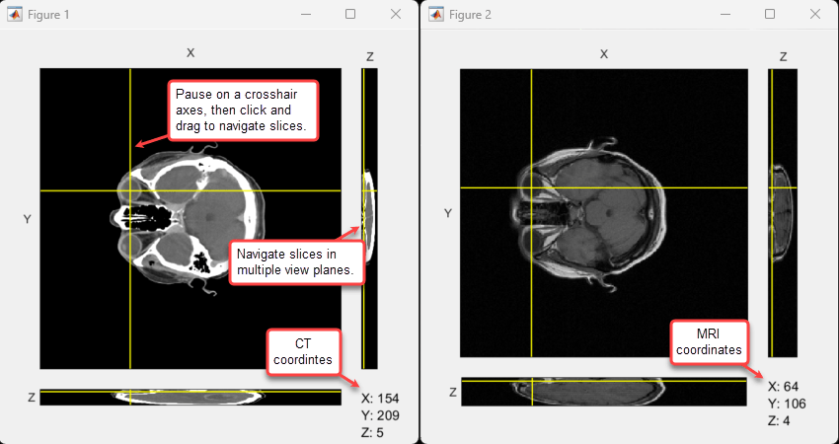Close the Figure 2 window
This screenshot has height=444, width=839.
click(x=814, y=15)
